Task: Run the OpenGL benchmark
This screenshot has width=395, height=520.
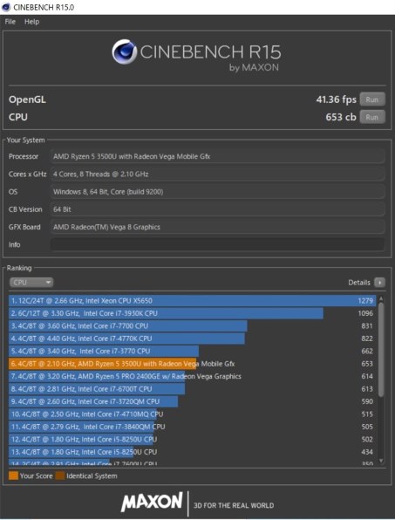Action: pyautogui.click(x=372, y=99)
